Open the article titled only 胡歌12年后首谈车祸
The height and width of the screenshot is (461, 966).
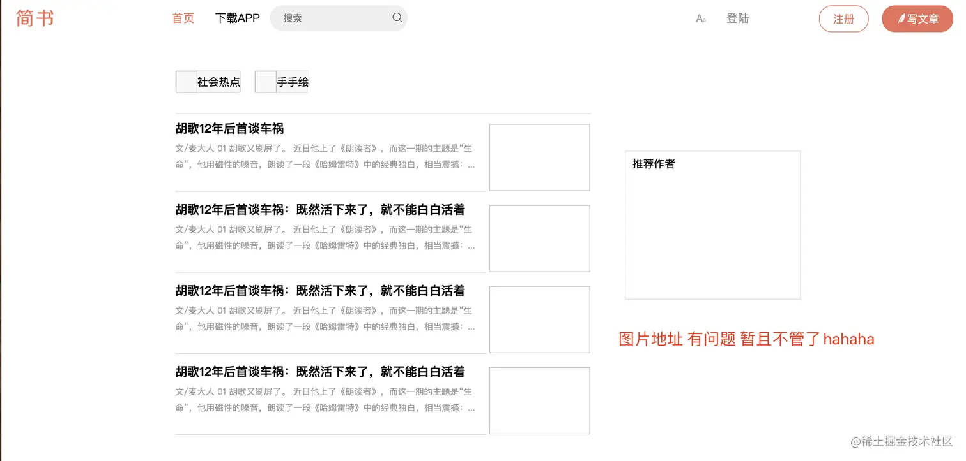[x=229, y=129]
